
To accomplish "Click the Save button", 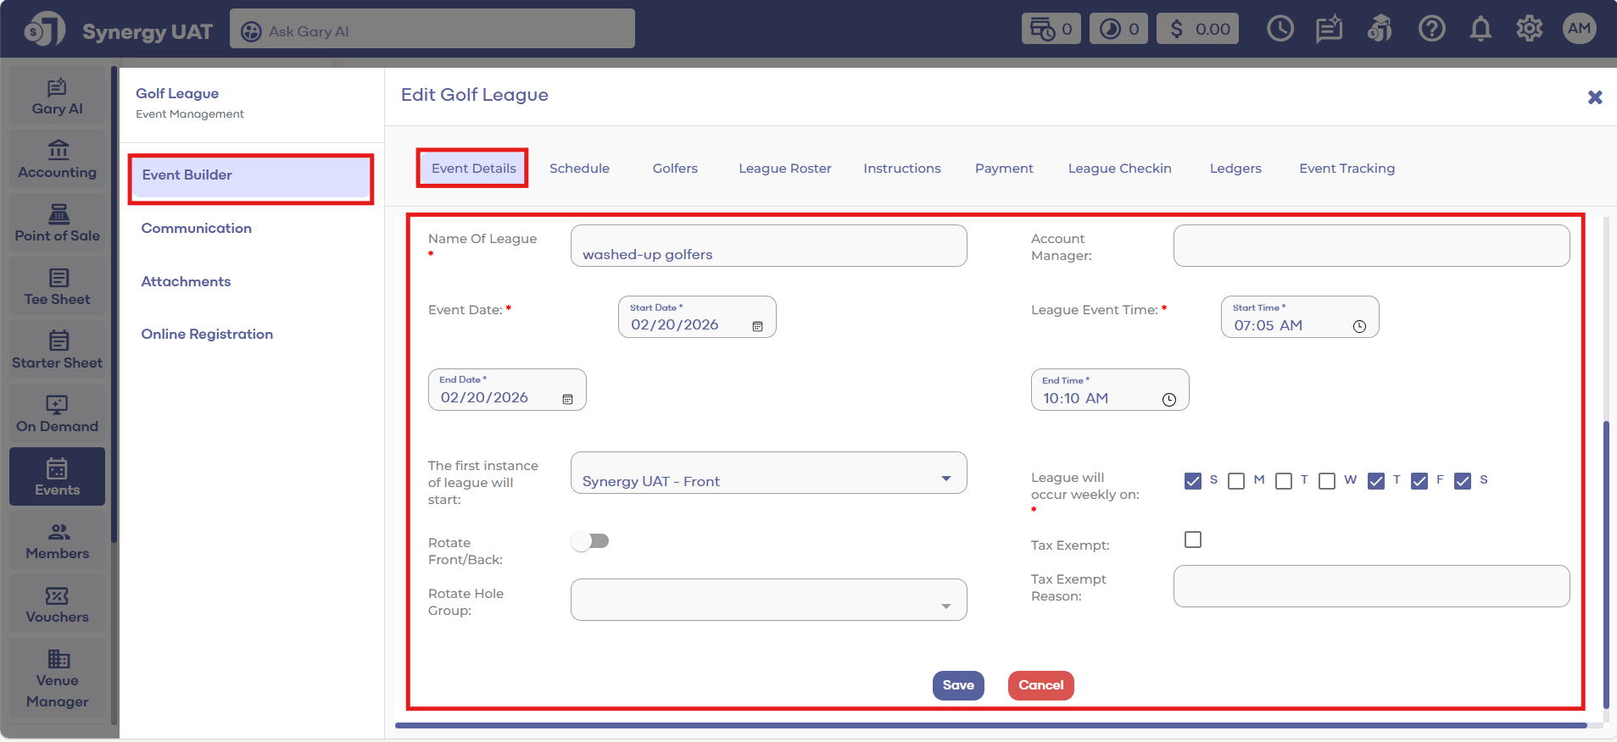I will 957,685.
